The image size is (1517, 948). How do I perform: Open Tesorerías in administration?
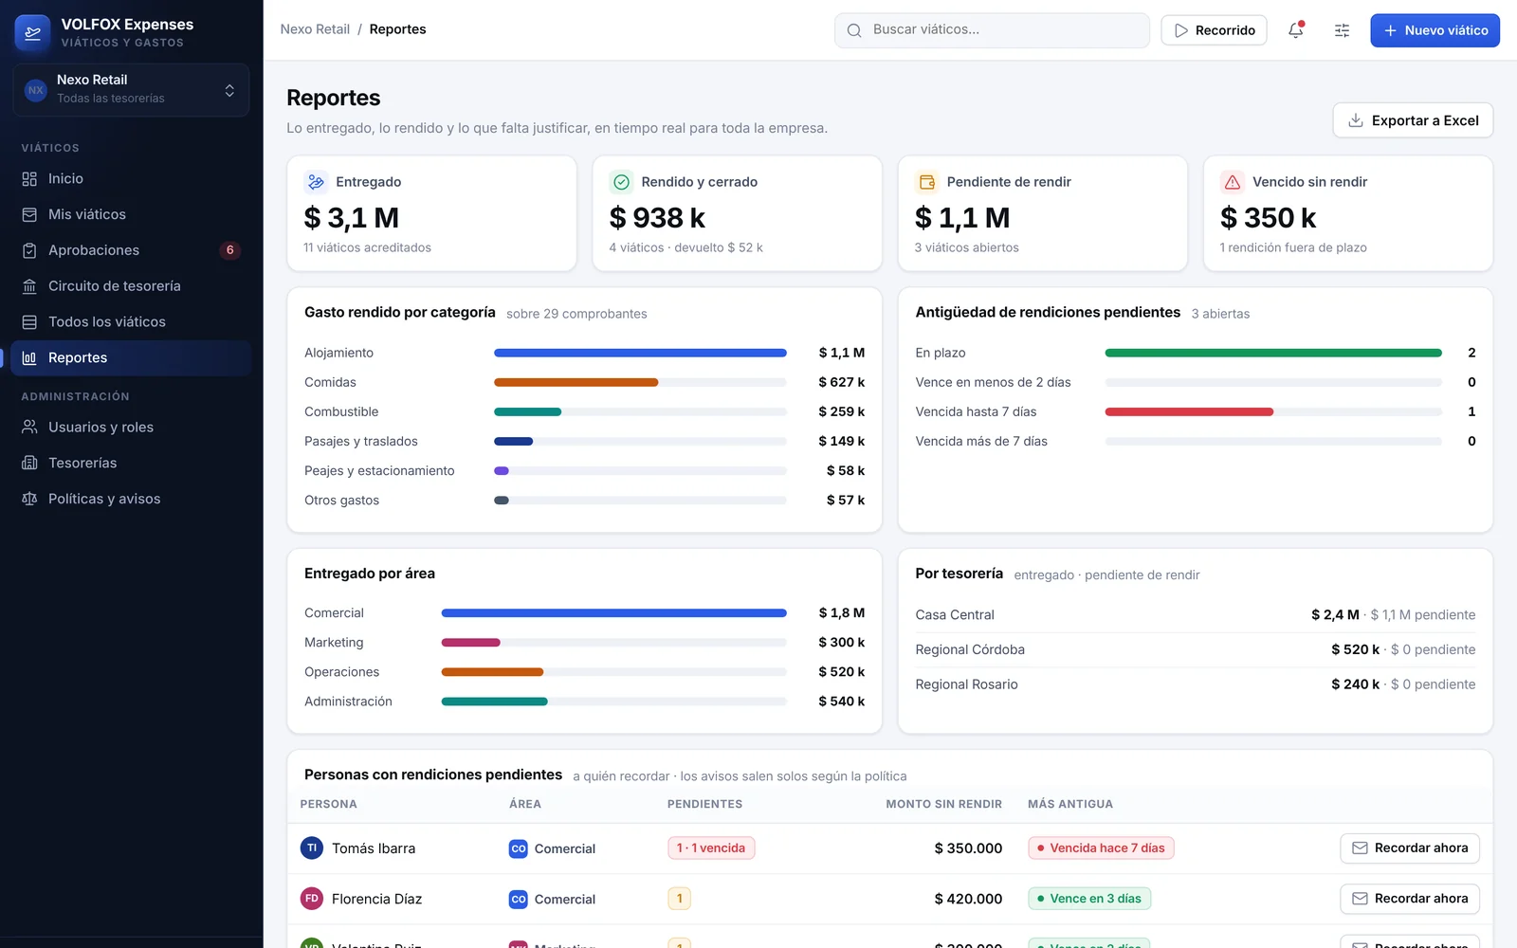point(131,464)
